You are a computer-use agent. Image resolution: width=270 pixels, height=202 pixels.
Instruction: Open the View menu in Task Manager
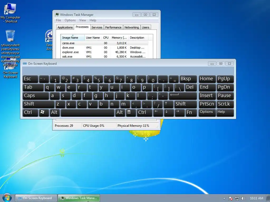pos(83,20)
